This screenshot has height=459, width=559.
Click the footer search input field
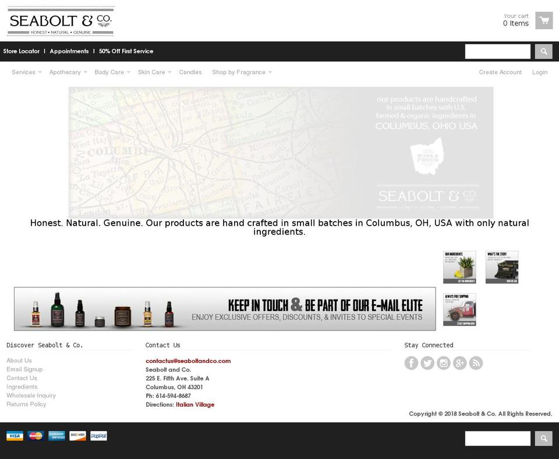click(x=498, y=438)
